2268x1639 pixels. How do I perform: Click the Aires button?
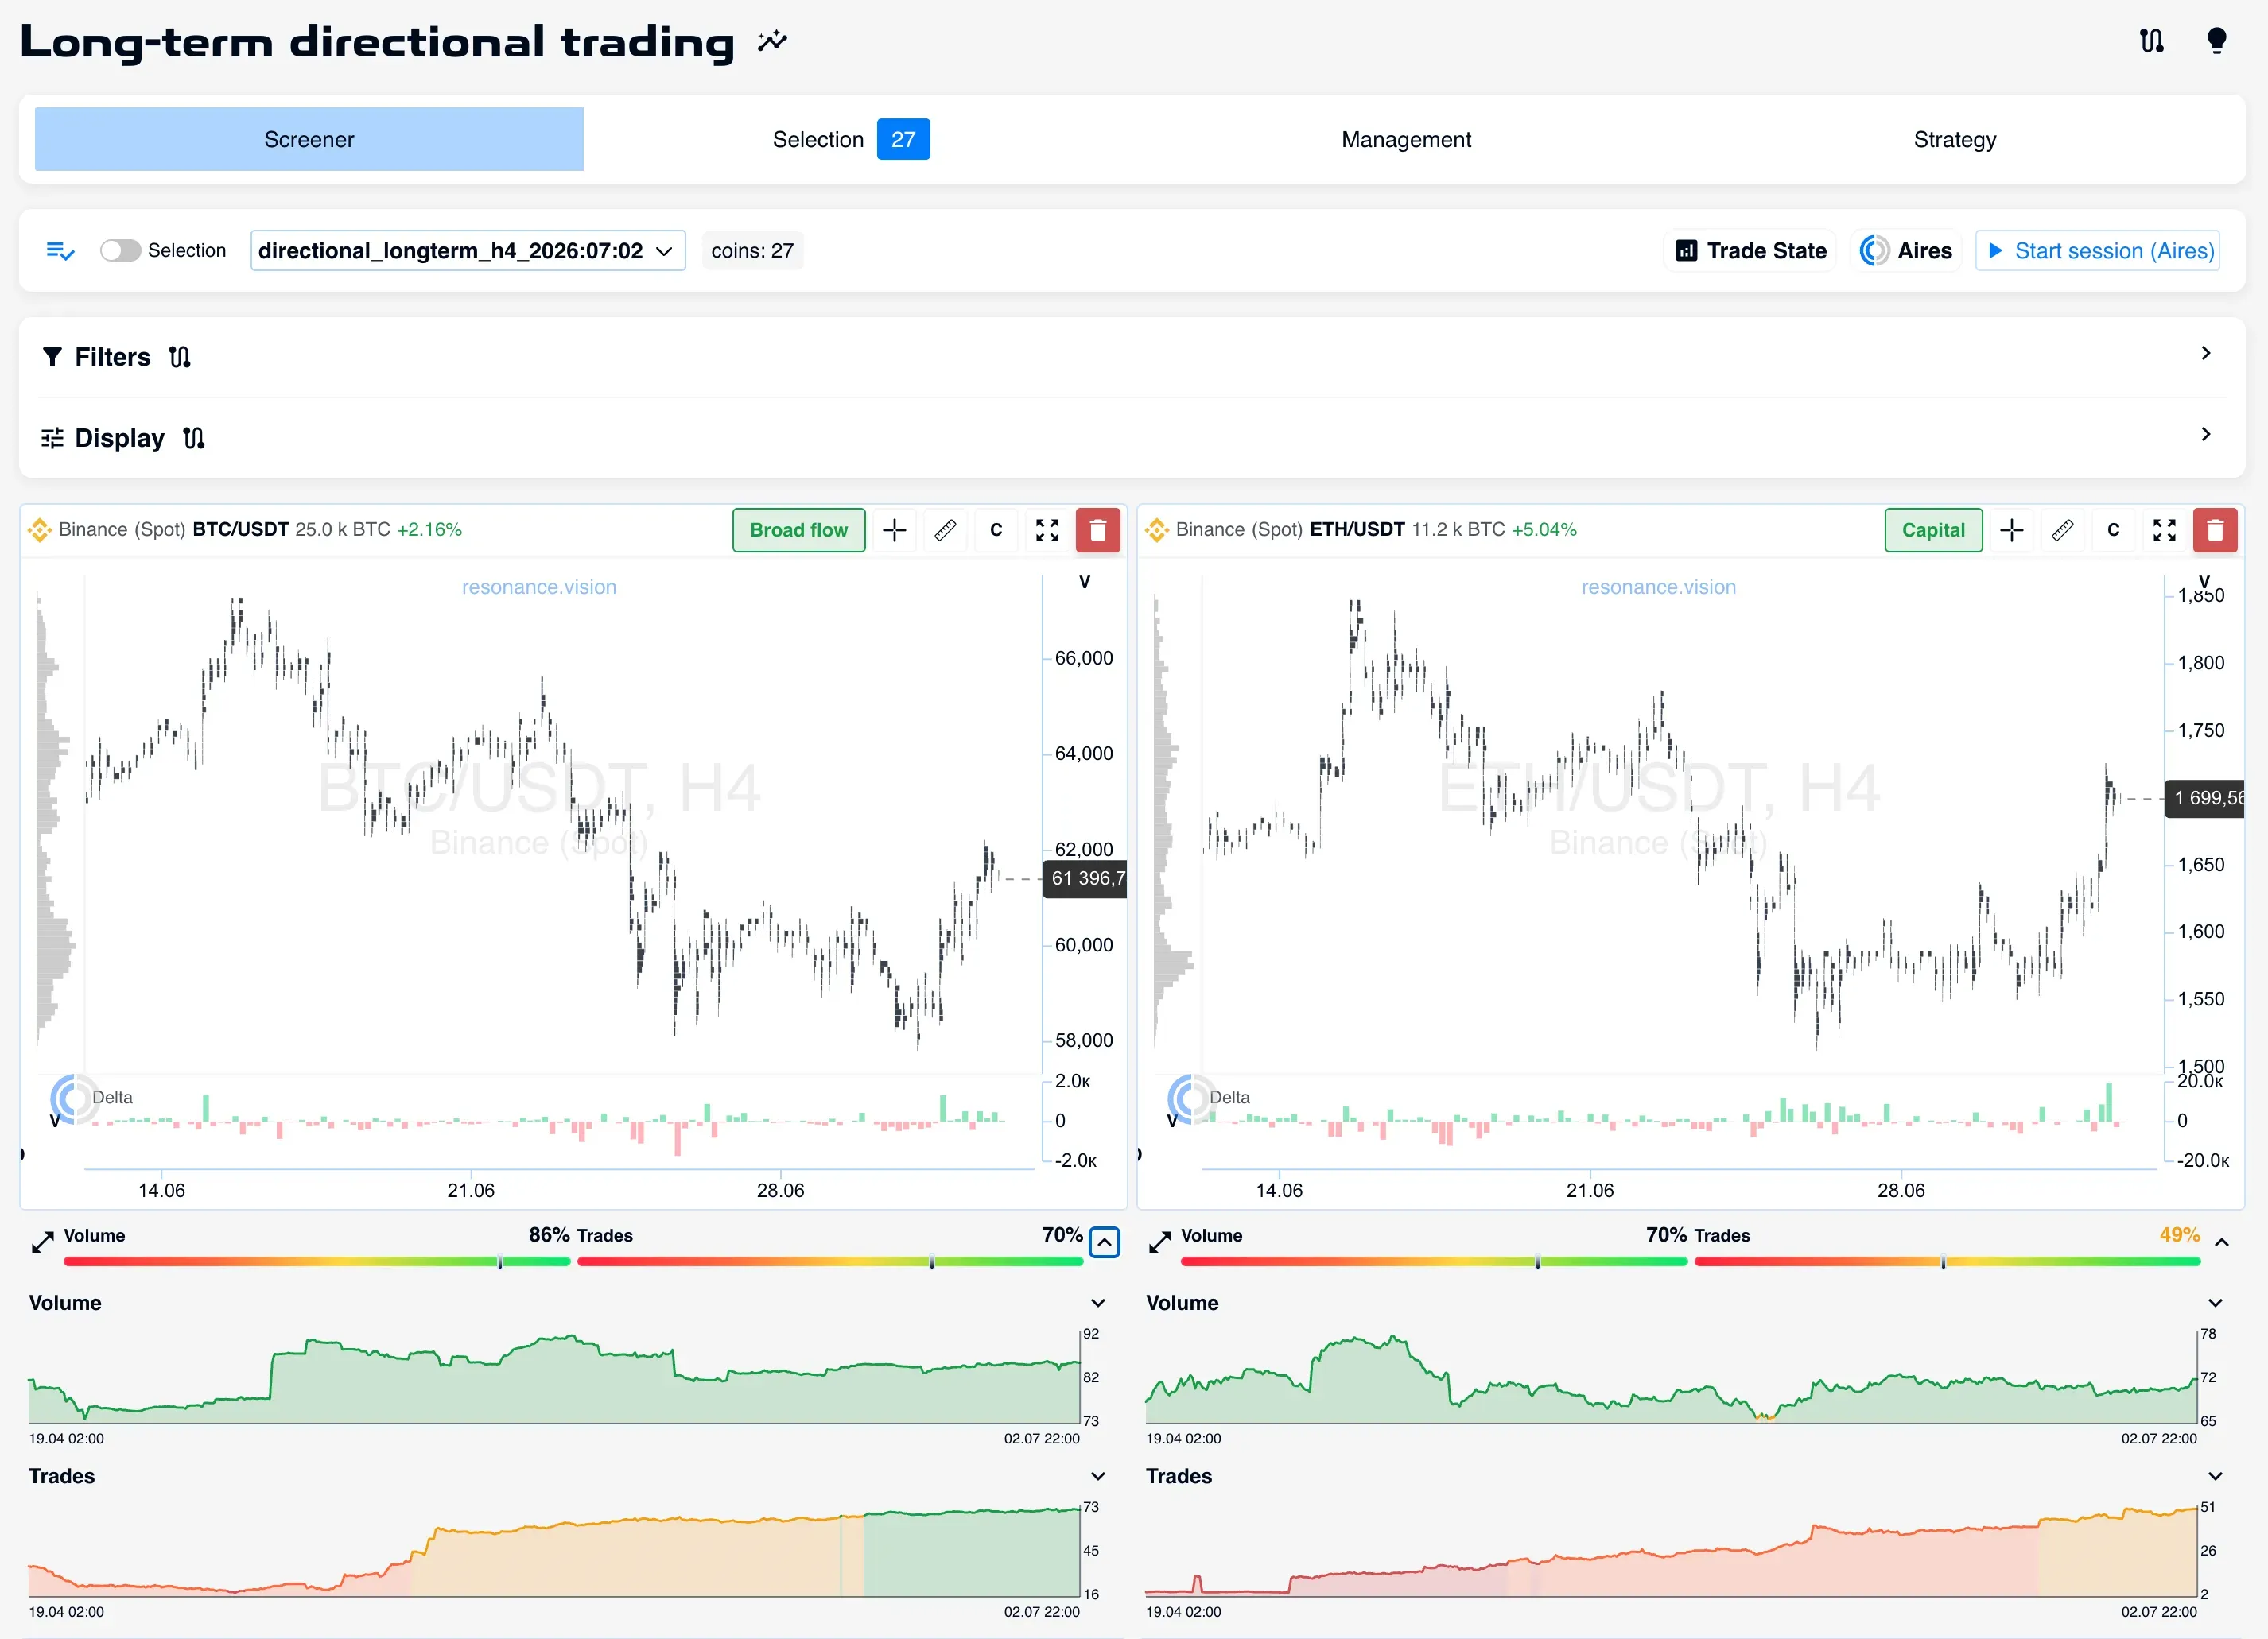[1905, 251]
